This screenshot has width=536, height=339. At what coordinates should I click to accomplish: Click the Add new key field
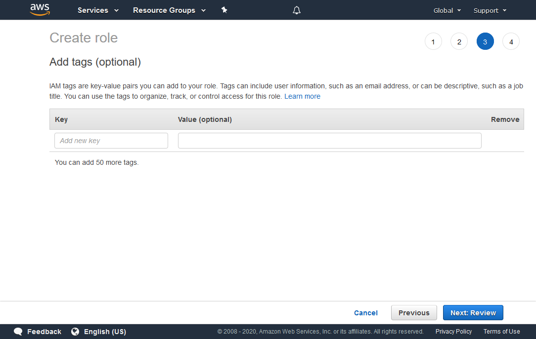pos(111,141)
